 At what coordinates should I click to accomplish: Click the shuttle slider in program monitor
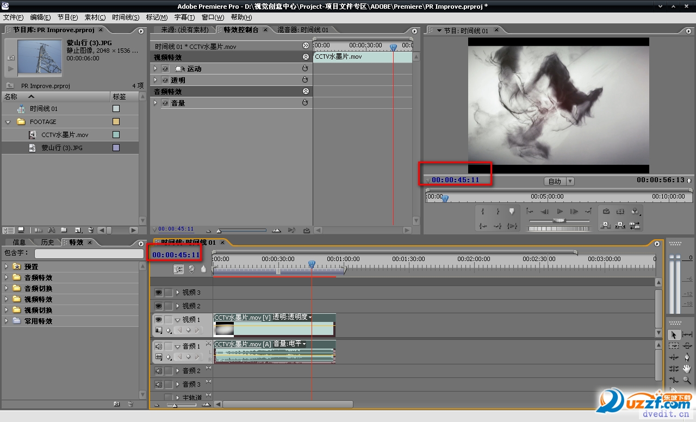coord(559,221)
